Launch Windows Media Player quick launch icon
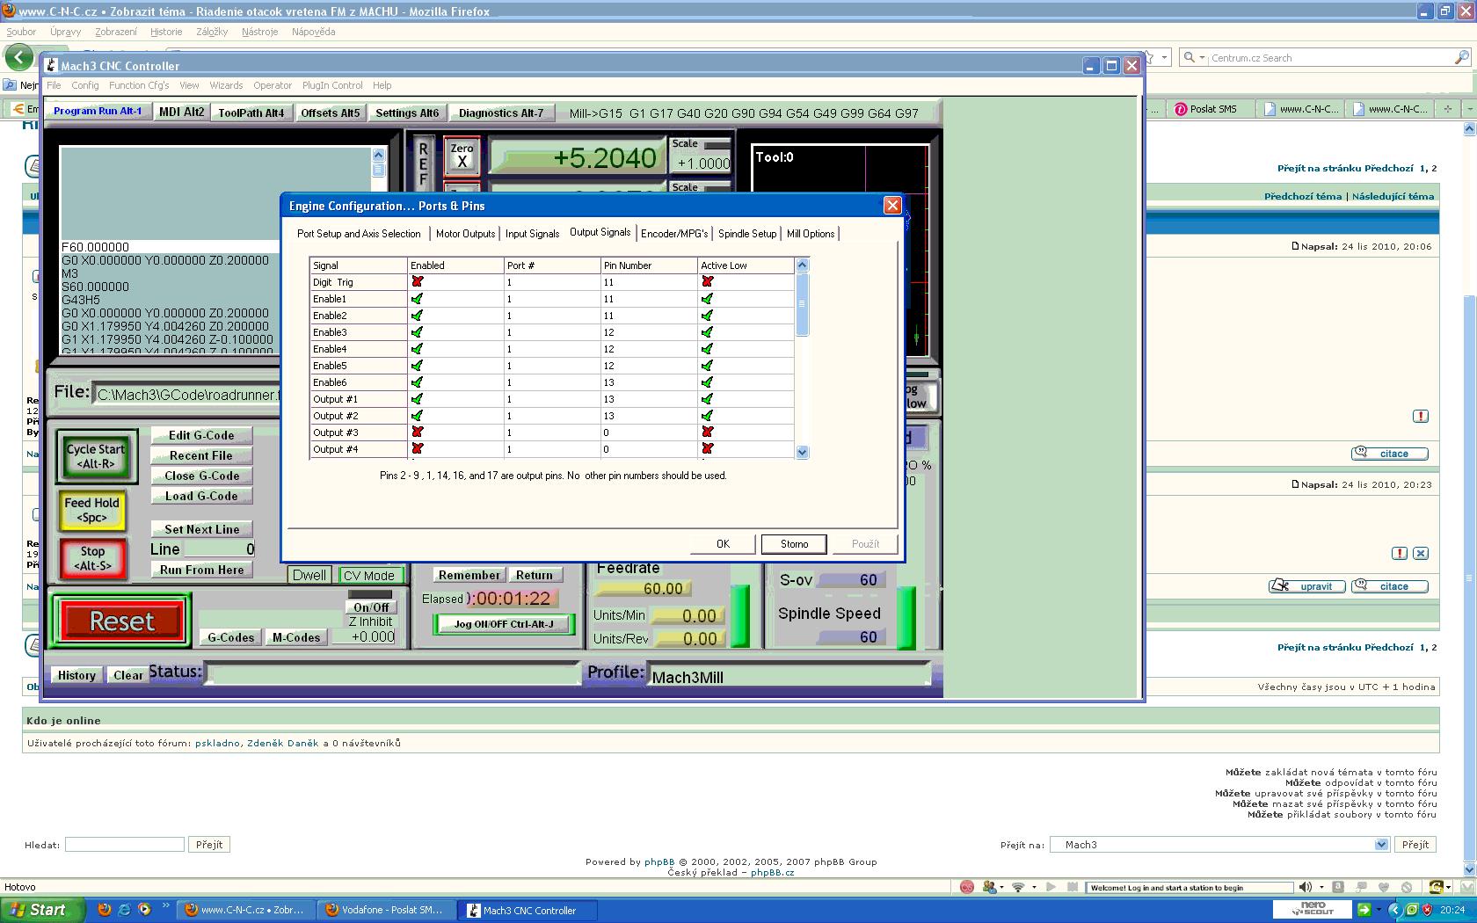 click(x=144, y=910)
